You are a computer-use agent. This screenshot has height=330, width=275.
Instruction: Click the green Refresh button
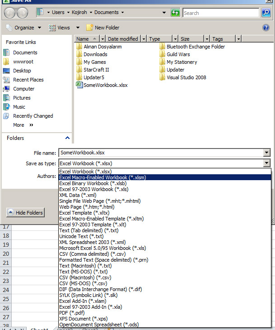point(175,13)
